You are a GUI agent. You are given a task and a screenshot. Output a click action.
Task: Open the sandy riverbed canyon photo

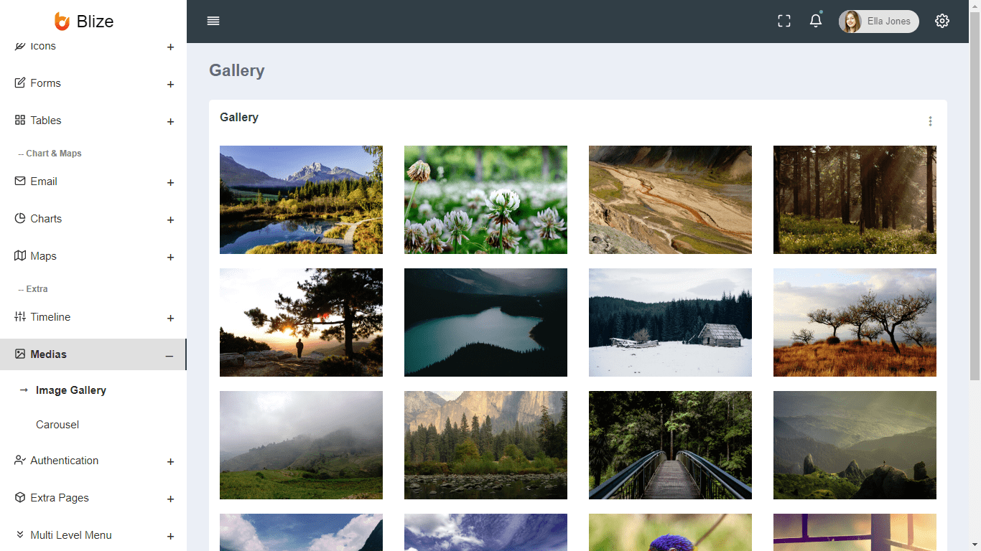pyautogui.click(x=670, y=199)
